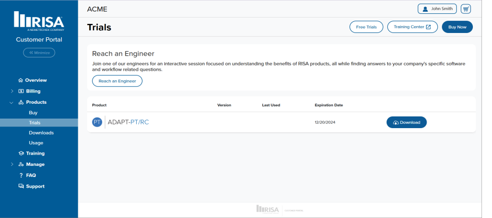Viewport: 492px width, 218px height.
Task: Click the RISA logo in the sidebar
Action: point(39,21)
